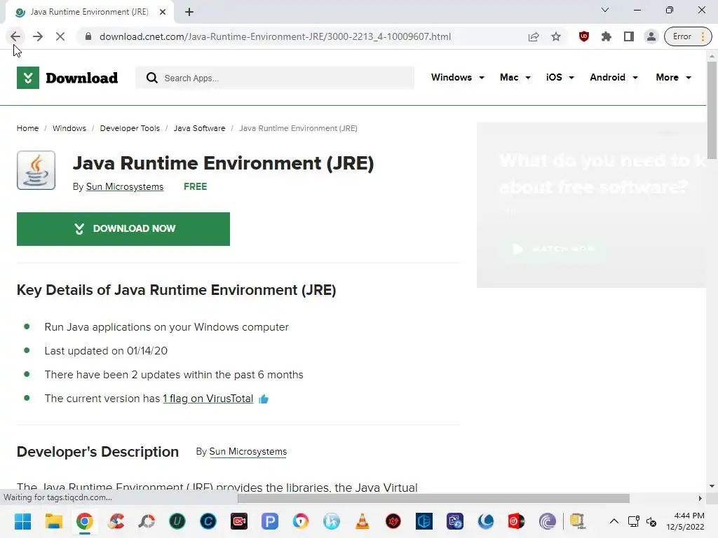Viewport: 718px width, 538px height.
Task: Close the Java Runtime Environment tab
Action: (x=163, y=12)
